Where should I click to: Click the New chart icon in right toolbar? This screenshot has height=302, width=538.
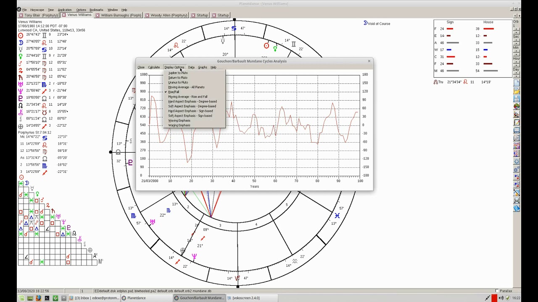coord(517,83)
